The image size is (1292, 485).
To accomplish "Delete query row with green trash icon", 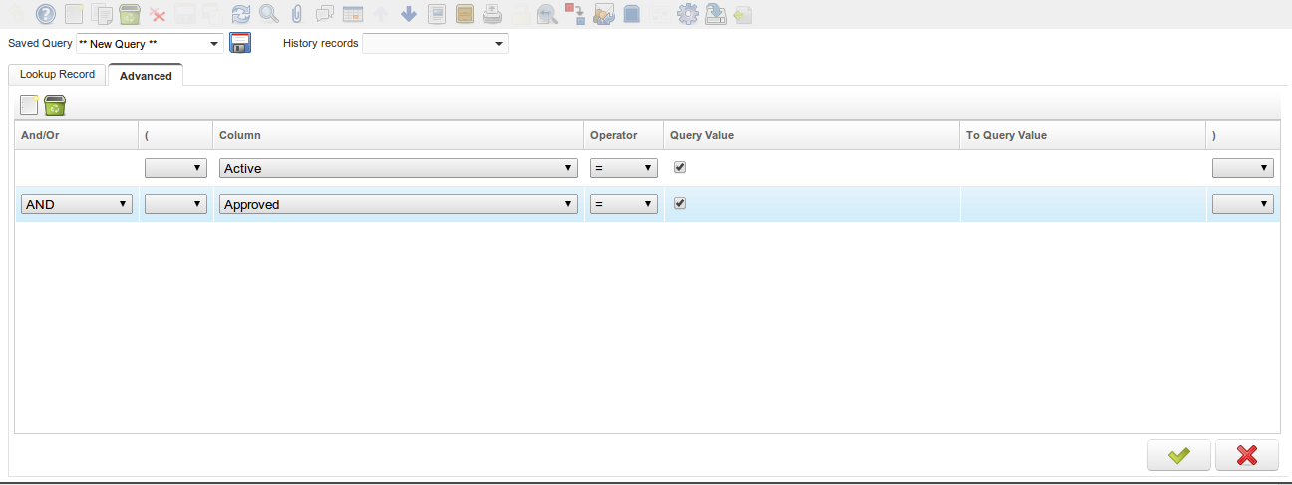I will pyautogui.click(x=55, y=105).
